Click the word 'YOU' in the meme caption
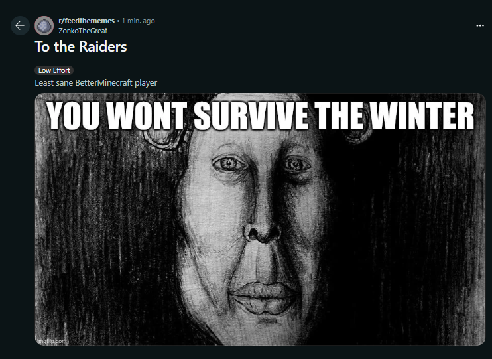 pos(73,116)
